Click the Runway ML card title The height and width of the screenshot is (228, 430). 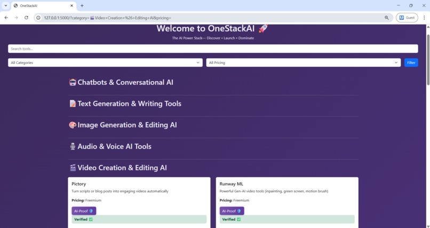click(x=231, y=184)
